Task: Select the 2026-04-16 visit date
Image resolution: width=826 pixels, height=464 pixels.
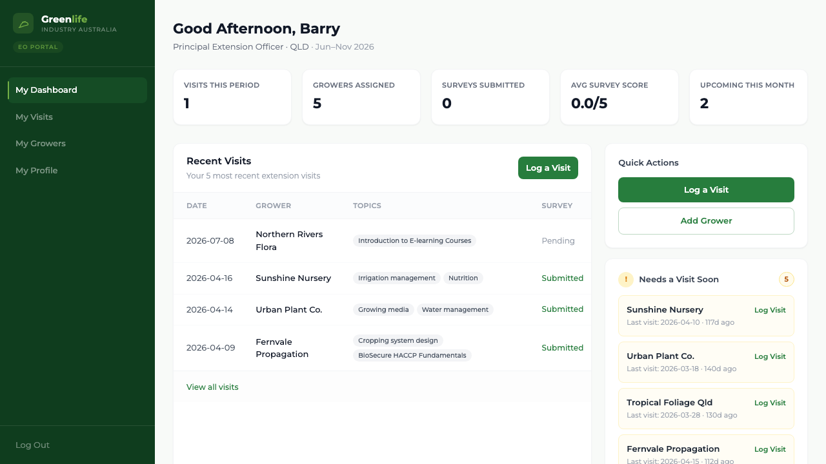Action: tap(210, 278)
